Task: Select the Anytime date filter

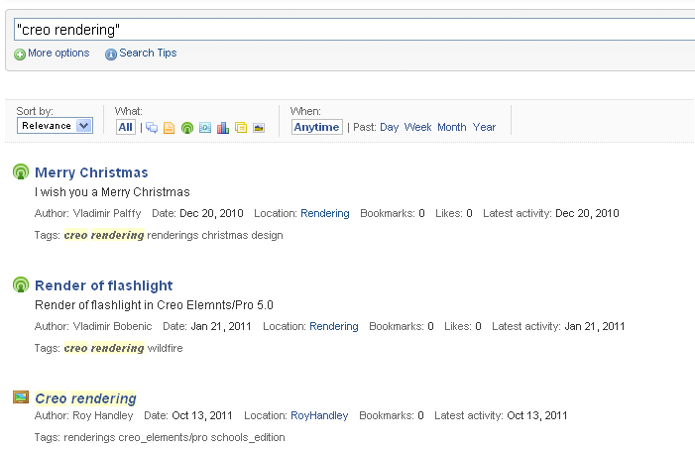Action: [x=317, y=127]
